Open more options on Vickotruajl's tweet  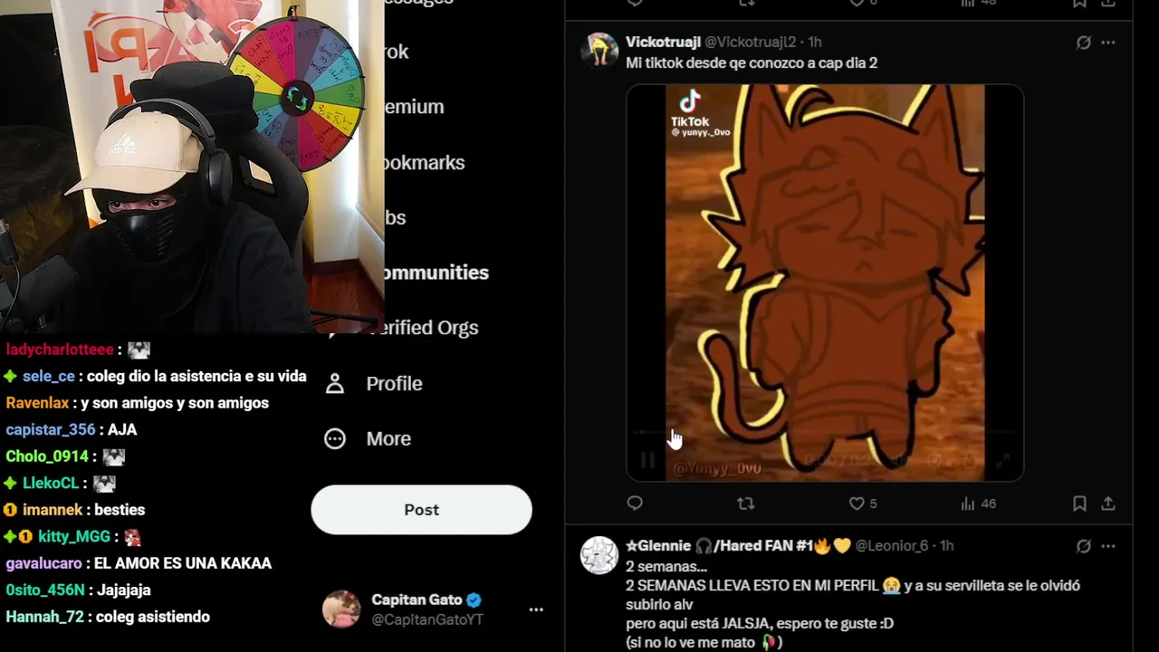coord(1108,43)
